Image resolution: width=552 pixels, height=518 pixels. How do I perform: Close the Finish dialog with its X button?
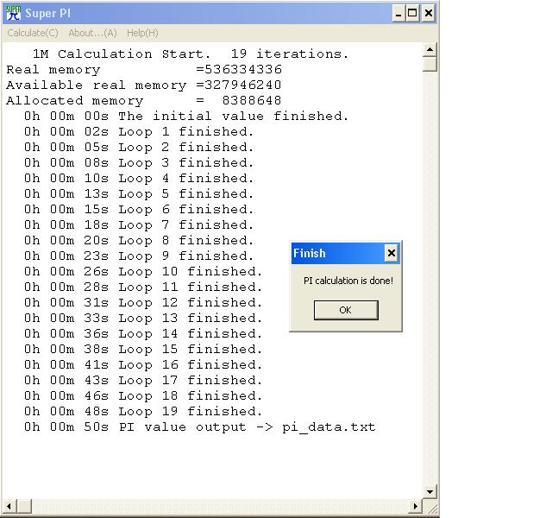pos(391,253)
